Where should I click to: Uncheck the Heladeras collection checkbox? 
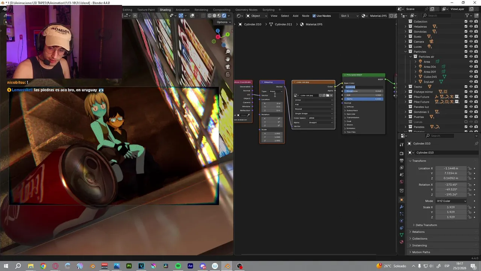point(466,27)
